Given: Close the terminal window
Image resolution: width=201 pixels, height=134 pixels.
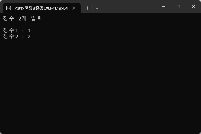Looking at the screenshot, I should pos(193,6).
